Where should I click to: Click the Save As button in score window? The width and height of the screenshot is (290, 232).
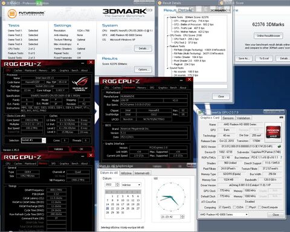[244, 59]
